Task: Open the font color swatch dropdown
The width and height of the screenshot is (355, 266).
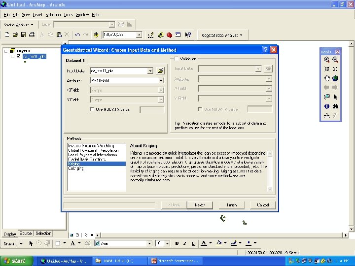Action: (x=210, y=243)
